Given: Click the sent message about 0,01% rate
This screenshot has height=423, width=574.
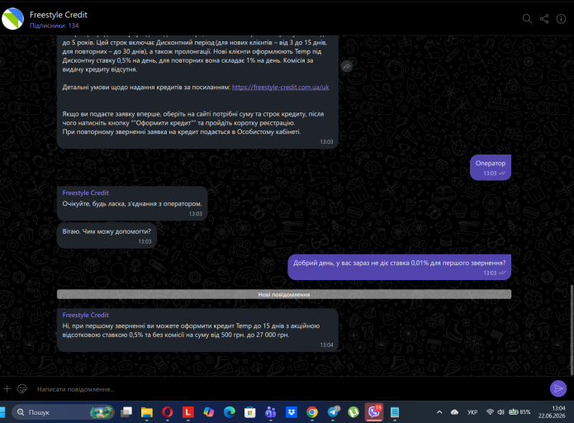Looking at the screenshot, I should (x=399, y=267).
